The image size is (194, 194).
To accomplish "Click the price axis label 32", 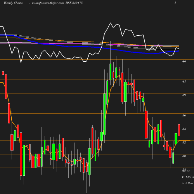I will pyautogui.click(x=184, y=142).
